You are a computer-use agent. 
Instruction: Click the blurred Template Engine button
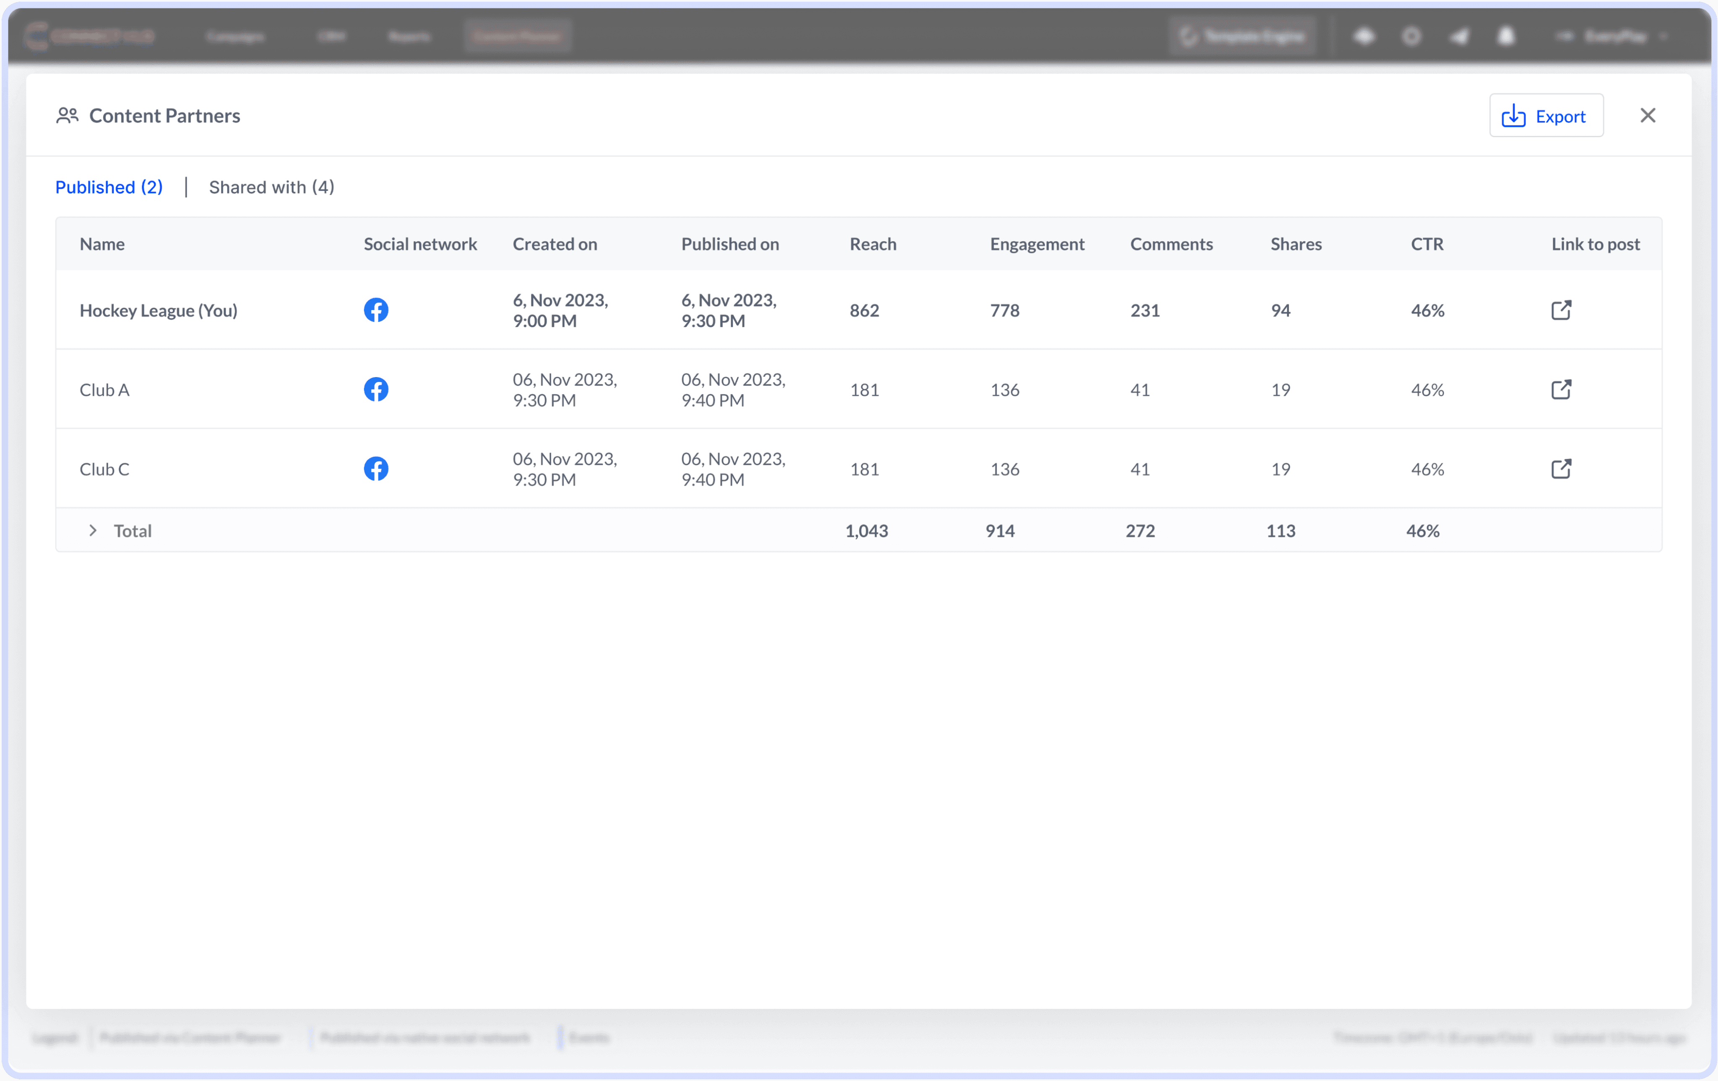(1242, 36)
